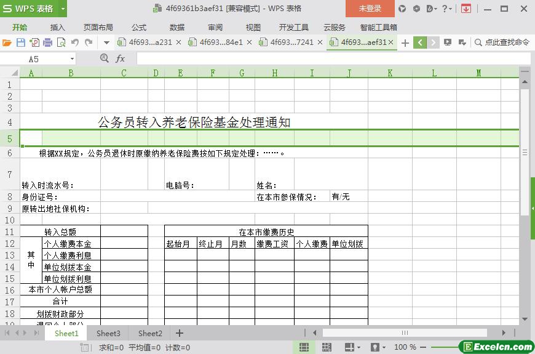Close the 4f693...84e1 document tab
This screenshot has width=535, height=354.
point(250,42)
